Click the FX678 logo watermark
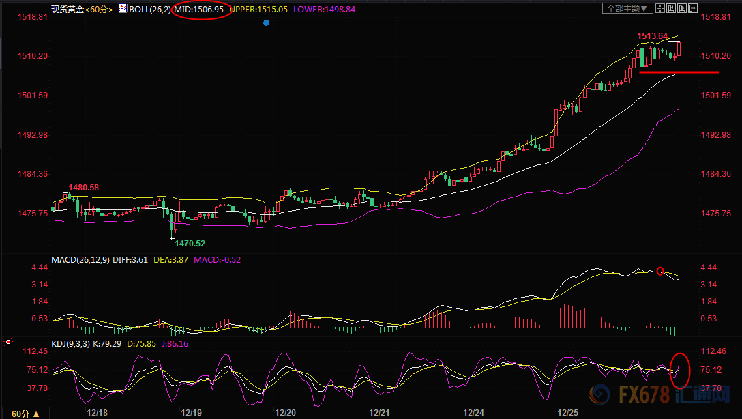 point(654,396)
